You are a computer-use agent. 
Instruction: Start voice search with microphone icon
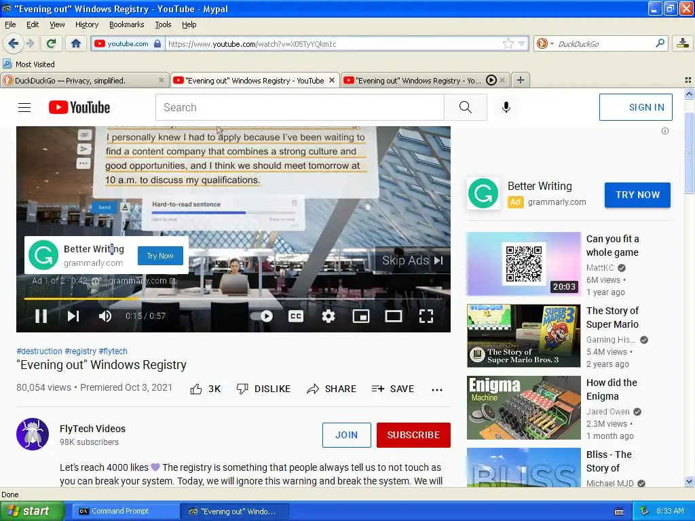tap(506, 107)
